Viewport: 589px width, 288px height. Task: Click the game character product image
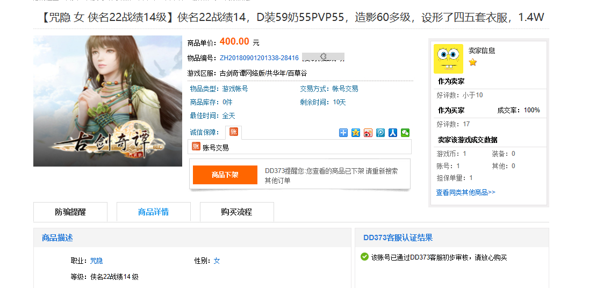click(108, 101)
